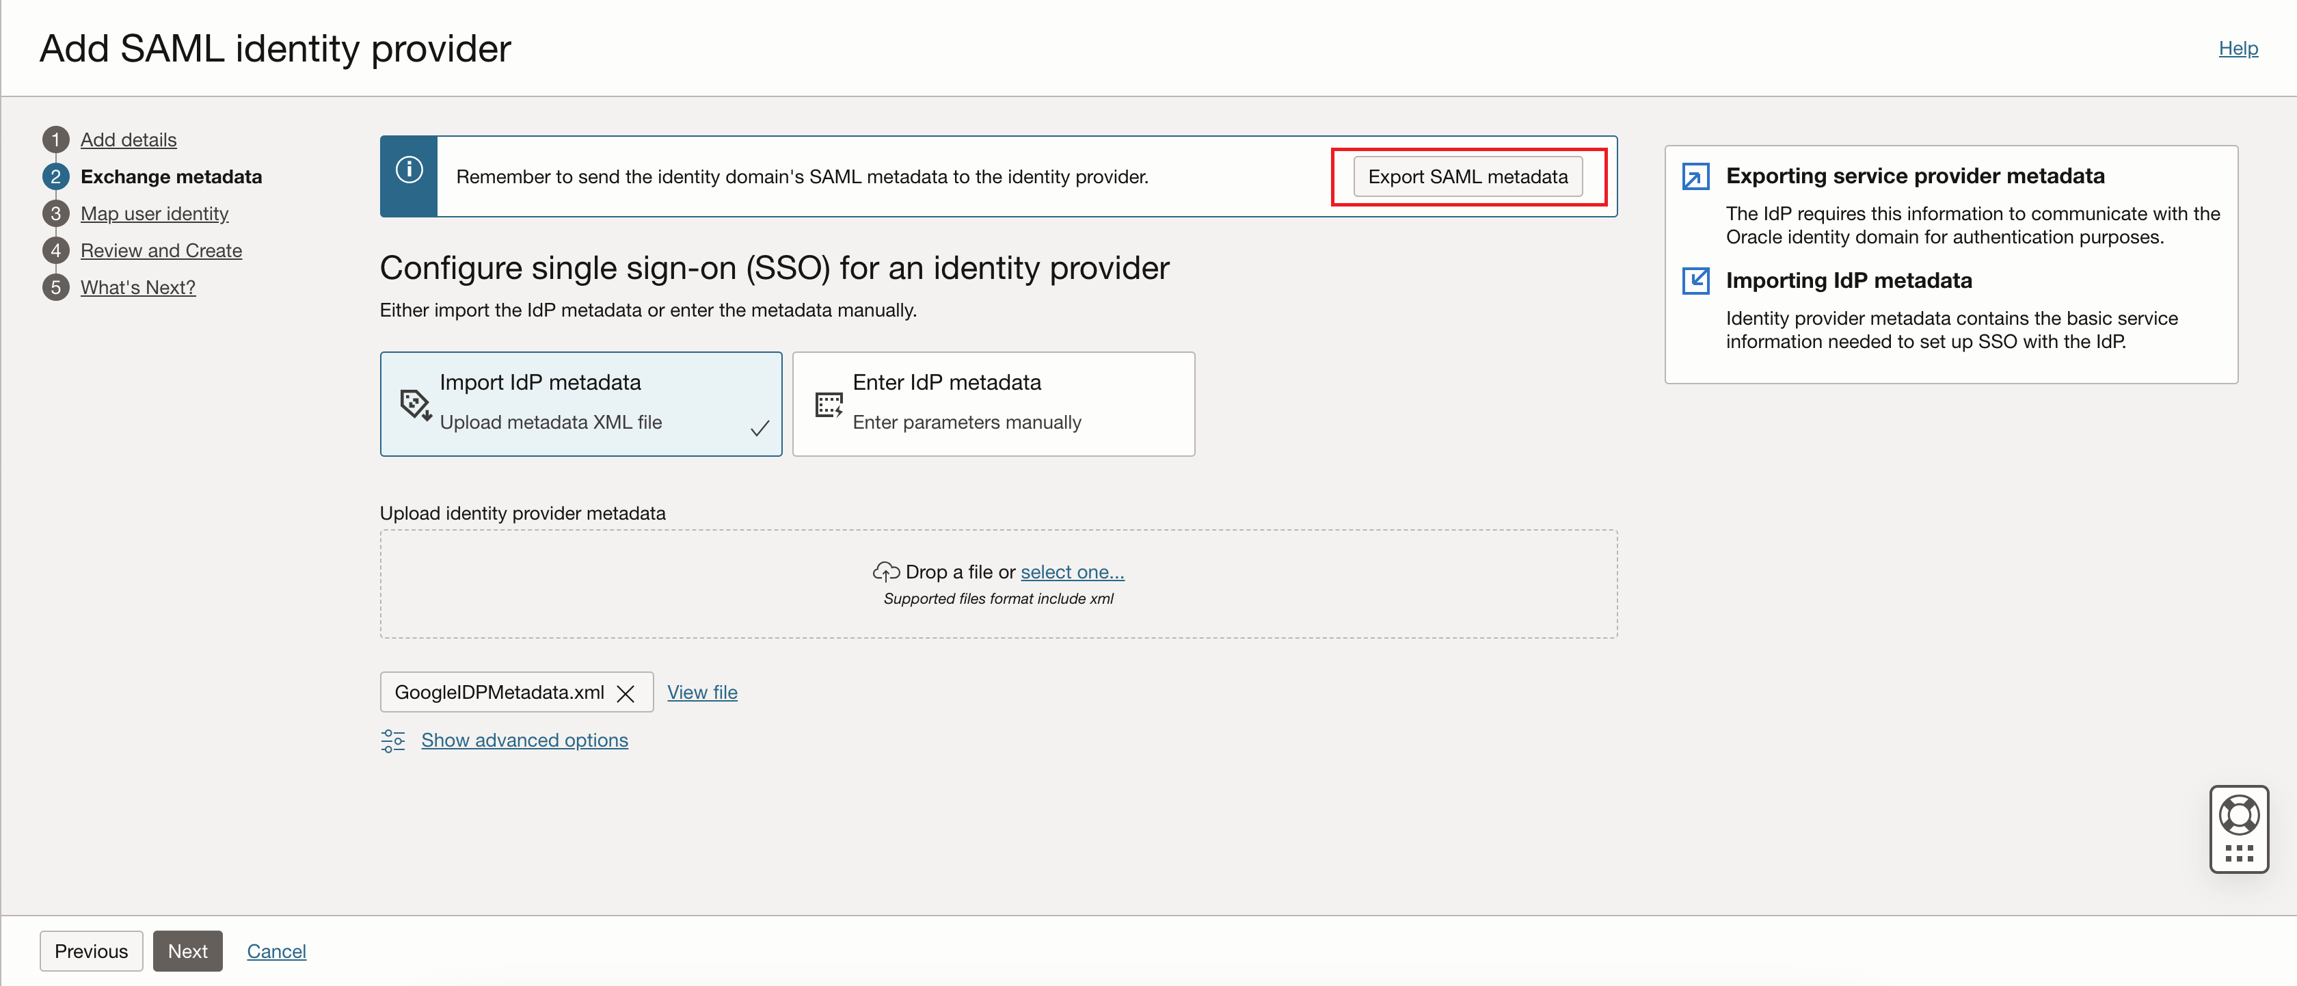
Task: Click the info icon on the reminder banner
Action: [x=408, y=170]
